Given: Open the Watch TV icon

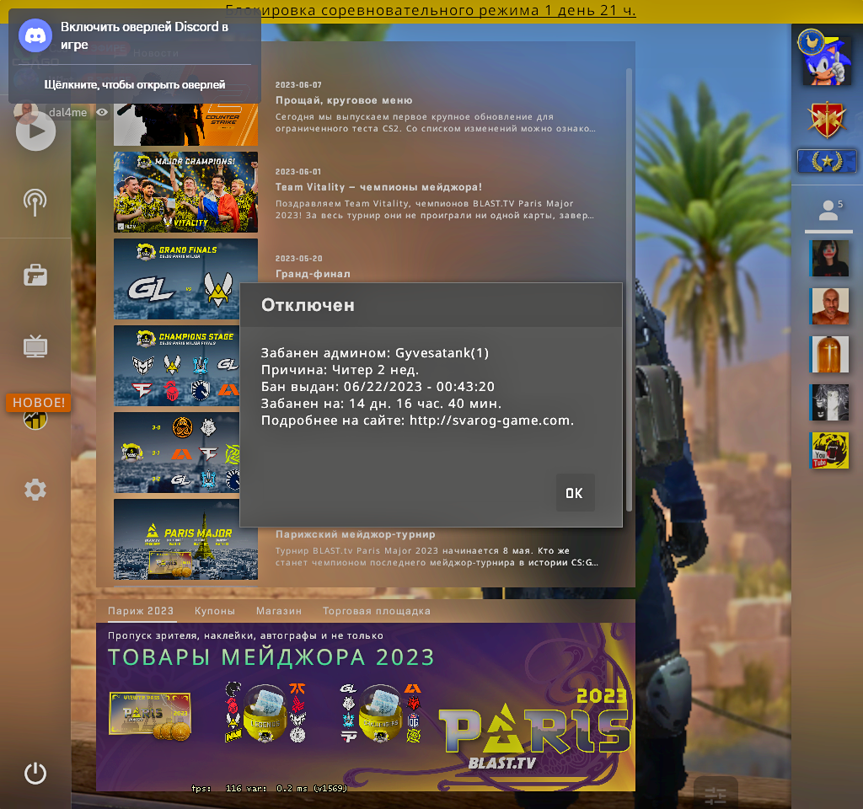Looking at the screenshot, I should tap(35, 346).
